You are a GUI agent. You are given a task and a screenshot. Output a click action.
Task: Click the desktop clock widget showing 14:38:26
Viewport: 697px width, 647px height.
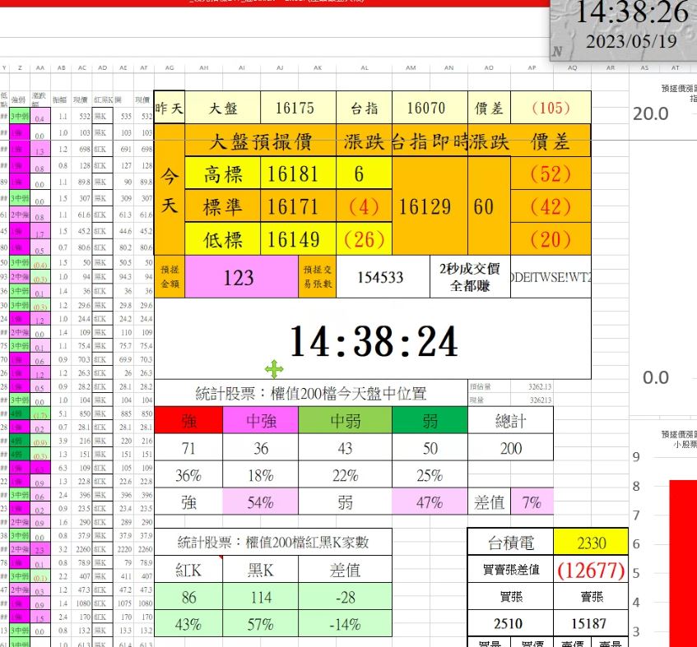coord(623,30)
